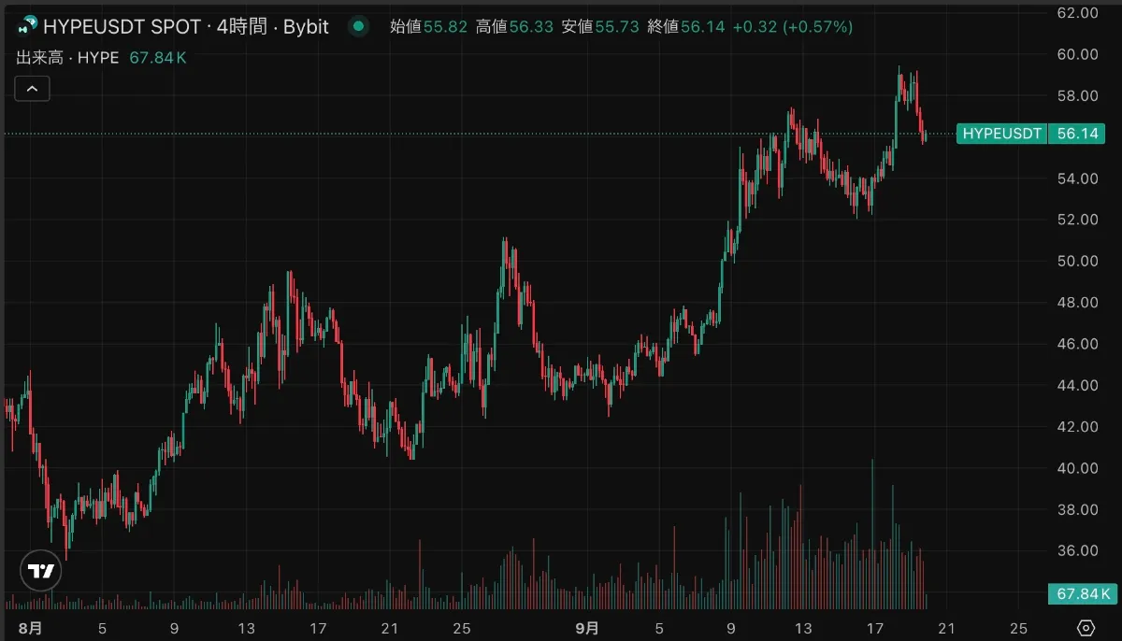Image resolution: width=1122 pixels, height=641 pixels.
Task: Click the 終値 56.14 close value
Action: click(x=686, y=27)
